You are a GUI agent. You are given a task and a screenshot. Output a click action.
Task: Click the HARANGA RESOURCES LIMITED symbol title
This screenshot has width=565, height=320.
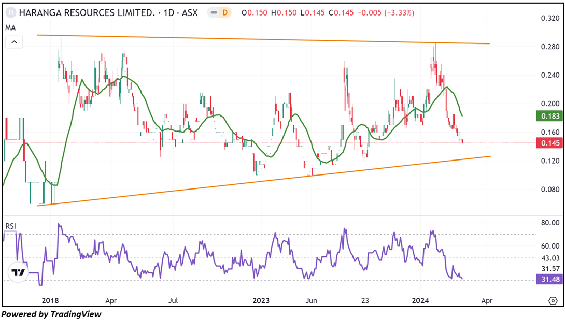click(87, 13)
